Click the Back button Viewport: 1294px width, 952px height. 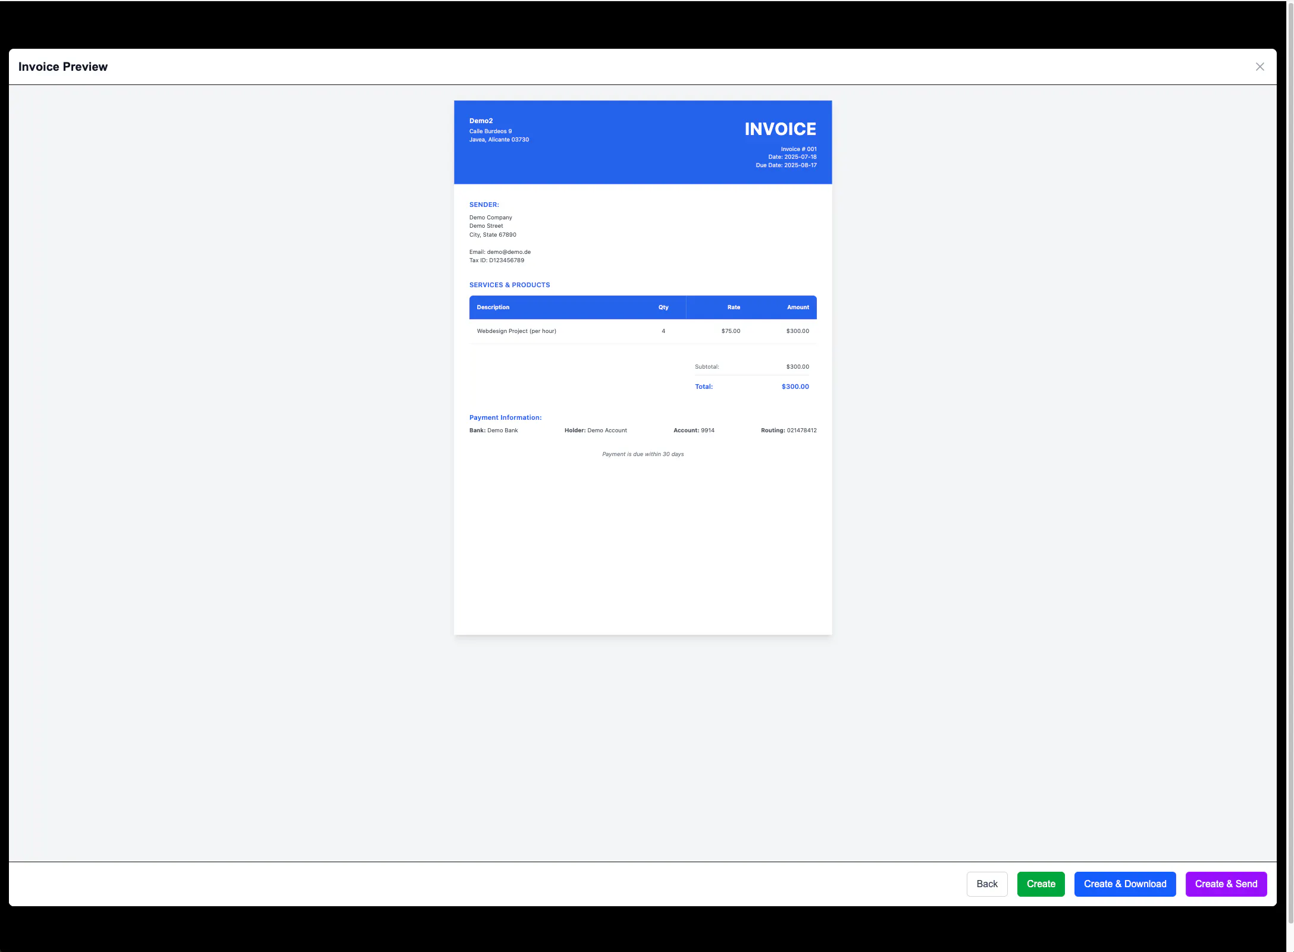pyautogui.click(x=986, y=884)
